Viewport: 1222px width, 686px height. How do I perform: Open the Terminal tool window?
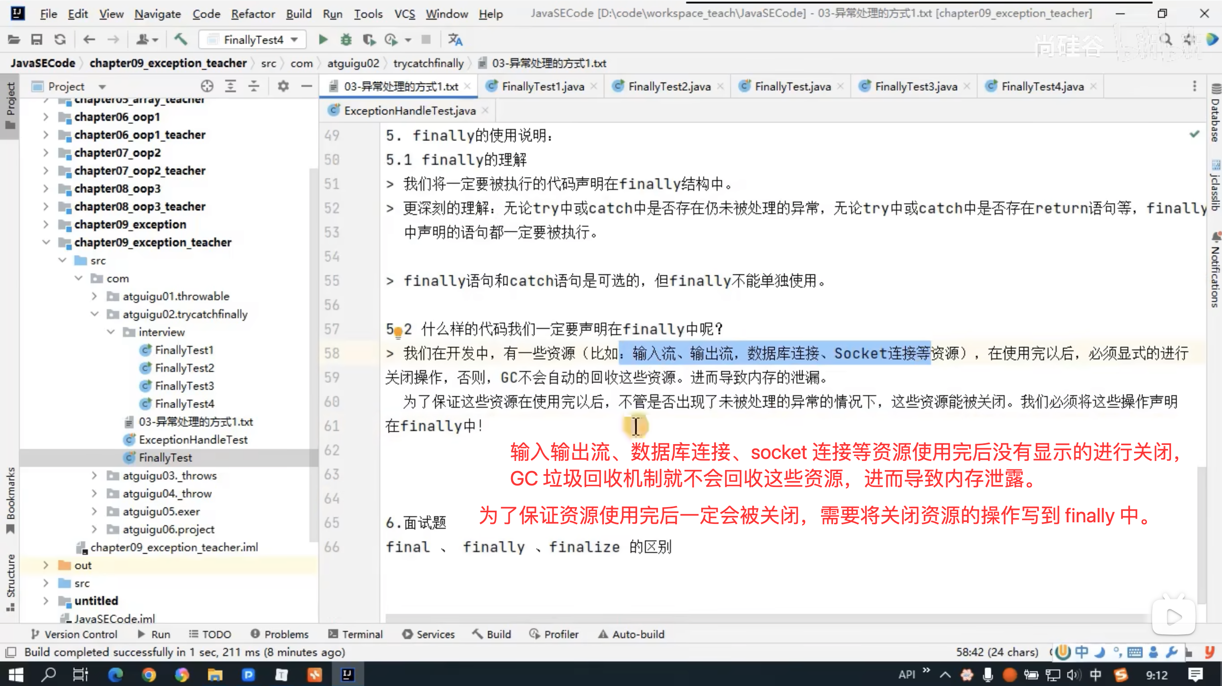[x=355, y=634]
